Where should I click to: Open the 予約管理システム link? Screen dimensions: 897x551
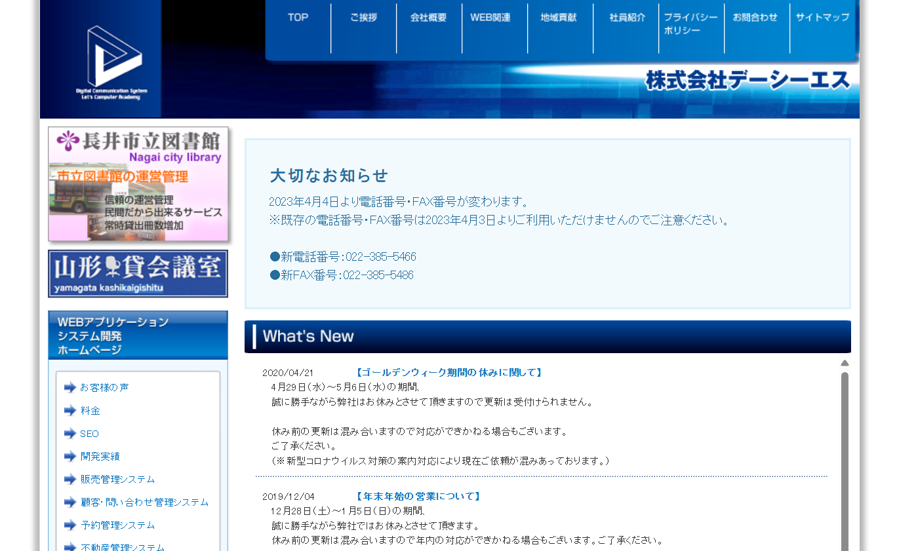coord(117,525)
